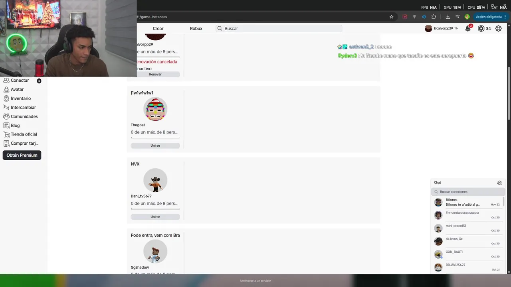Open the browser extensions puzzle icon
Viewport: 511px width, 287px height.
point(434,17)
